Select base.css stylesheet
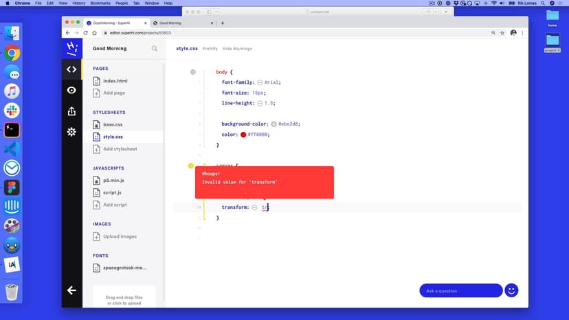This screenshot has width=569, height=320. 112,125
